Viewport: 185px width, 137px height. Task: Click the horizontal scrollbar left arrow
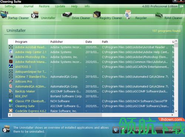(x=10, y=115)
